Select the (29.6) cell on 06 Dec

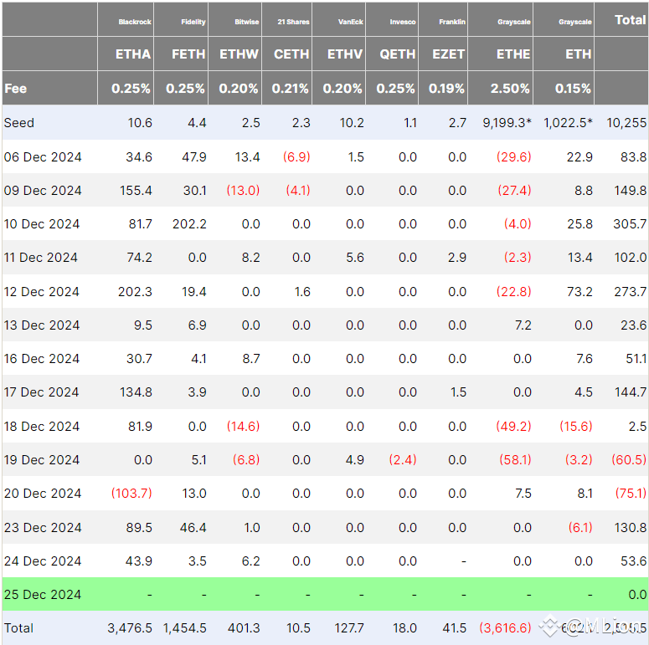pyautogui.click(x=513, y=157)
